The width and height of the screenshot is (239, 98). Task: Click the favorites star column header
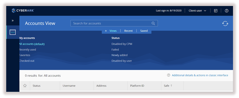(x=25, y=86)
